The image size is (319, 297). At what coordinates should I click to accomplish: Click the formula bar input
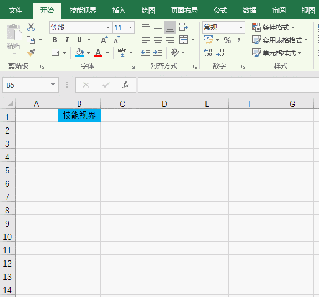click(229, 85)
